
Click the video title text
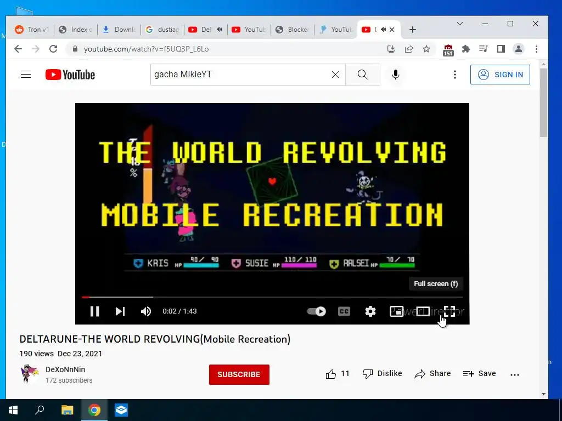155,339
